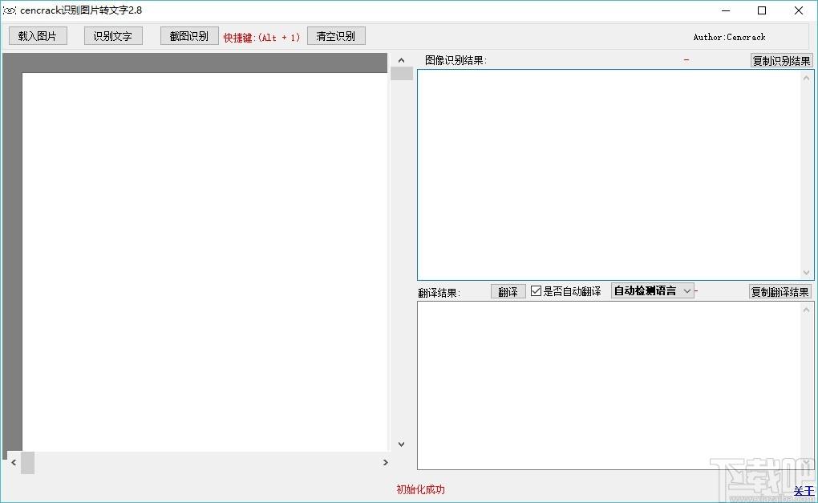The width and height of the screenshot is (818, 503).
Task: Click the 载入图片 load image button
Action: [38, 36]
